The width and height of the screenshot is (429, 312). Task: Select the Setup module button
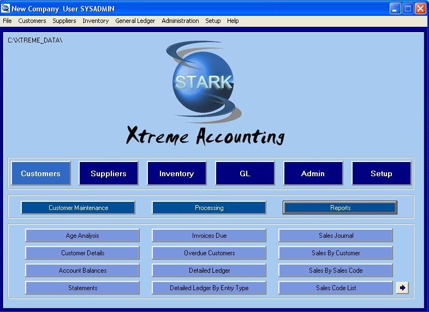382,173
